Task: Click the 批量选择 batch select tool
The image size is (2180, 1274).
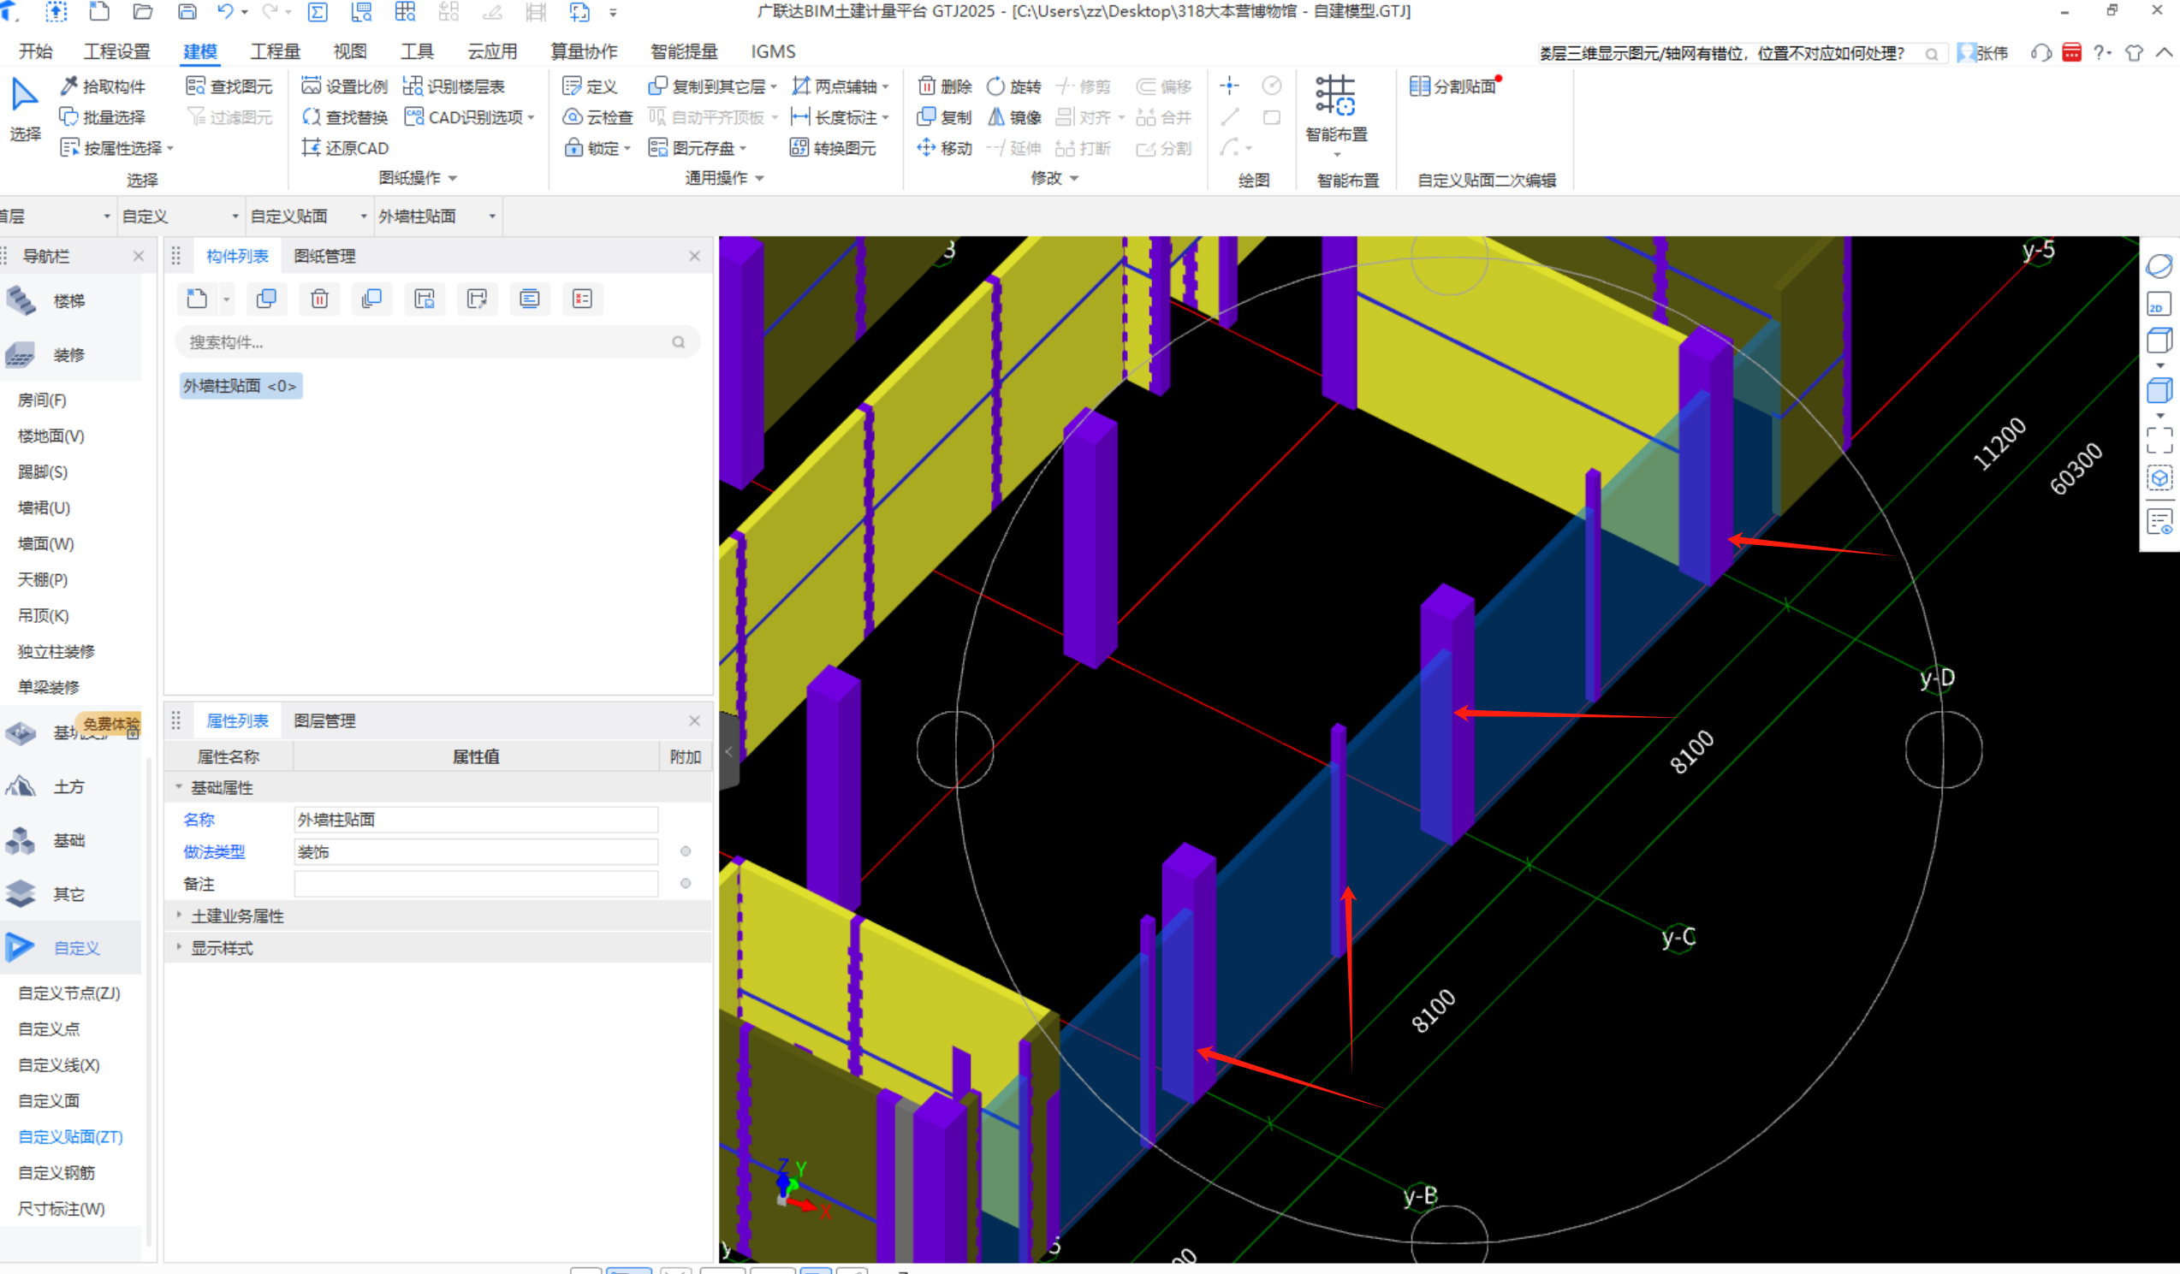Action: click(x=103, y=116)
